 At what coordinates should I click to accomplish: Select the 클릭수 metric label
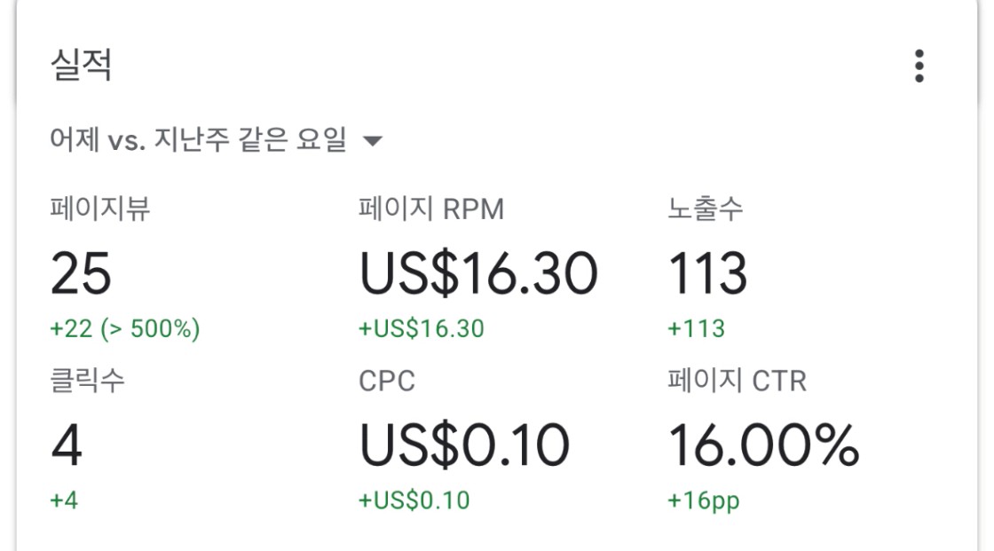[x=87, y=381]
